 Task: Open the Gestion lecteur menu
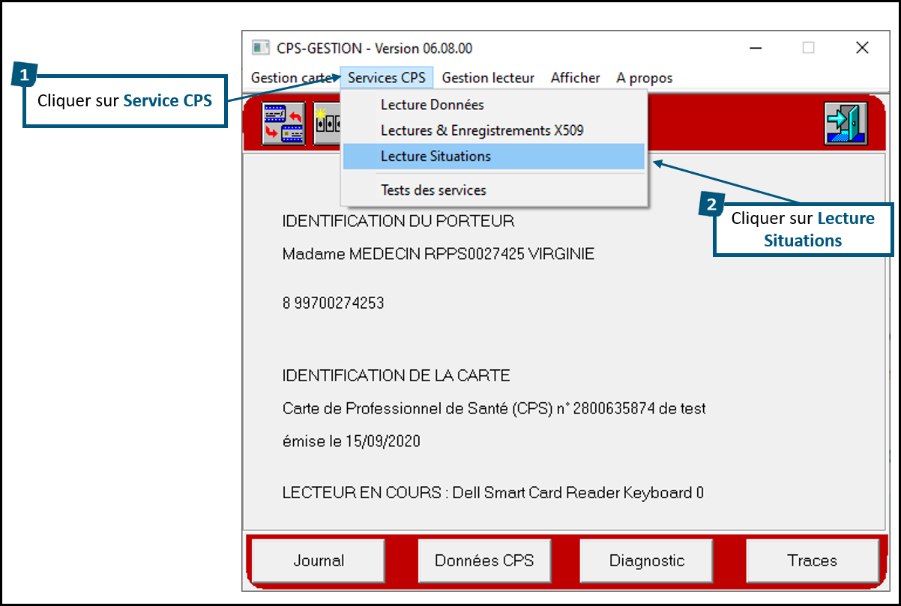pyautogui.click(x=488, y=77)
